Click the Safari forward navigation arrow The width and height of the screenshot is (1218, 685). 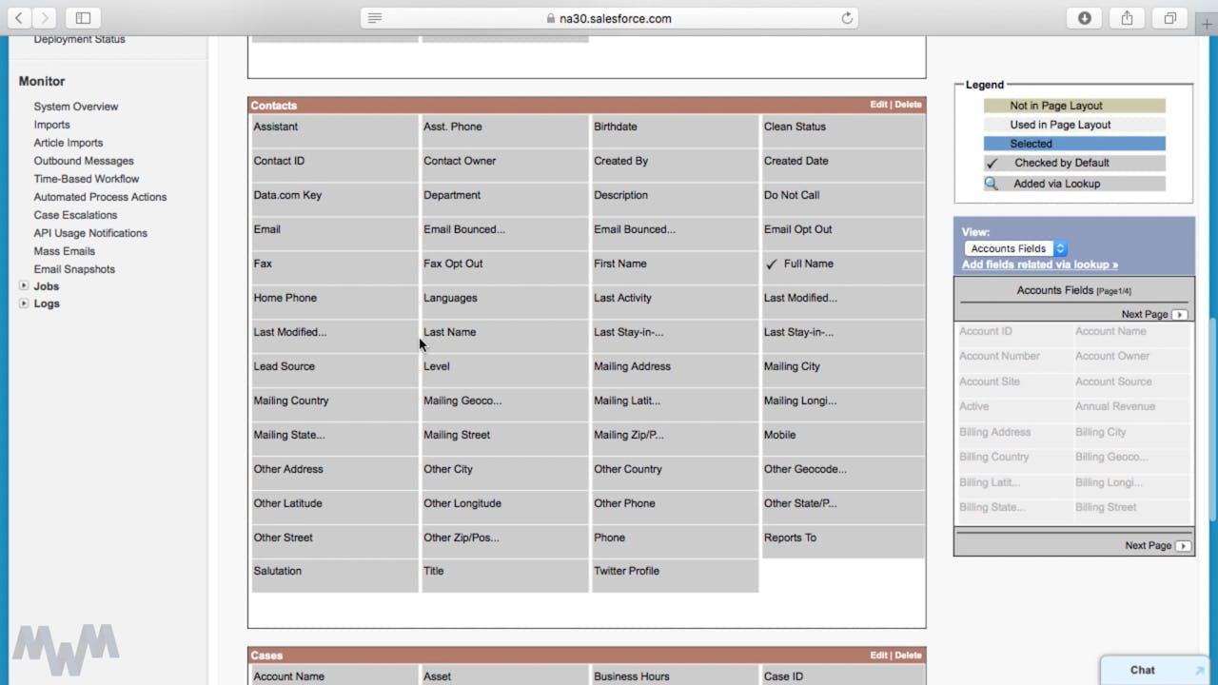coord(45,18)
